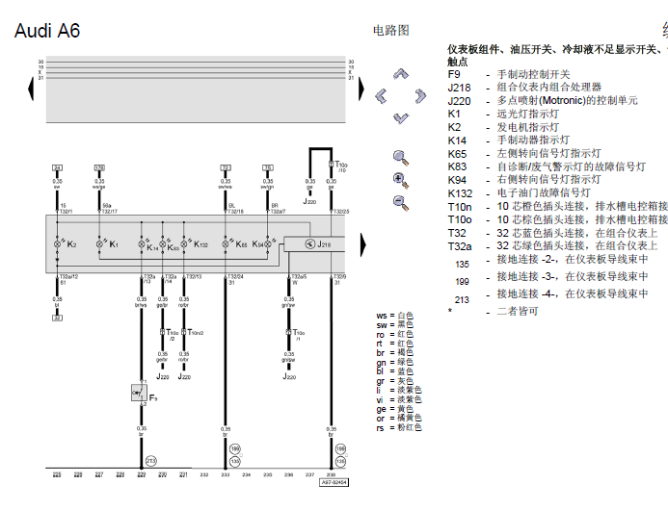The image size is (668, 510).
Task: Click the pan left arrow icon
Action: (x=381, y=95)
